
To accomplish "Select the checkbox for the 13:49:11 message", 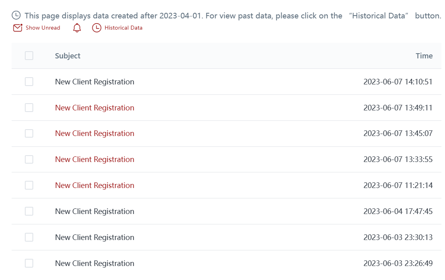I will [x=29, y=108].
